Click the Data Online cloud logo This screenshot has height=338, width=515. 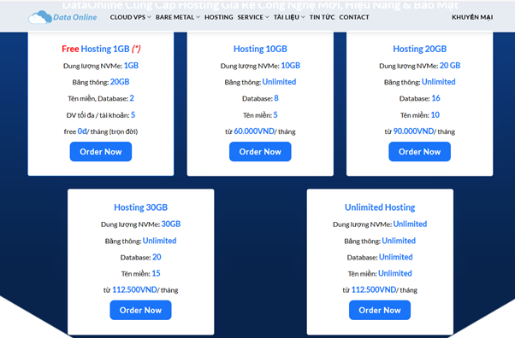62,17
